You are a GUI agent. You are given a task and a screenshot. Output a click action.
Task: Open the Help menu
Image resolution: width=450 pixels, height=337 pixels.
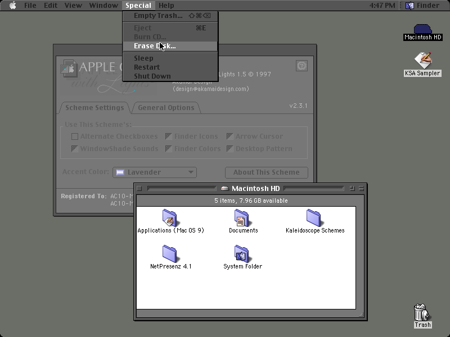[x=166, y=5]
